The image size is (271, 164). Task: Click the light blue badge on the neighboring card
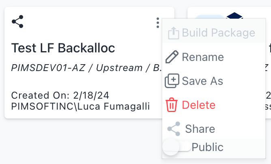(x=209, y=17)
